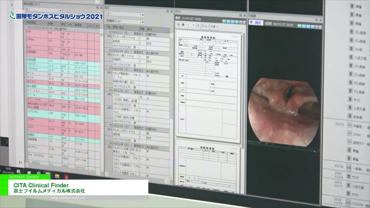Viewport: 370px width, 208px height.
Task: Open 入院文書 entry dated 2019 12/17
Action: [358, 186]
